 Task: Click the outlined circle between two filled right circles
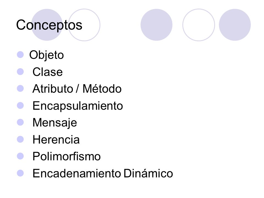pos(199,25)
